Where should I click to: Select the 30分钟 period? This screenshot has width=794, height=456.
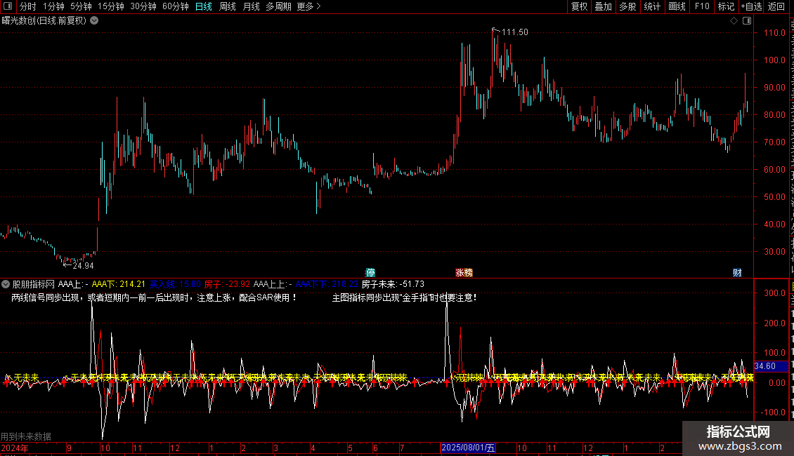tap(143, 6)
